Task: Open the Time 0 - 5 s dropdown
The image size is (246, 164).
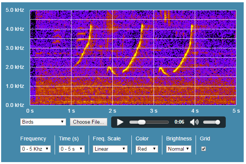Action: [72, 149]
